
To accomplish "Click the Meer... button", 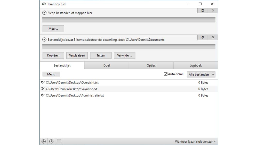I will coord(53,29).
